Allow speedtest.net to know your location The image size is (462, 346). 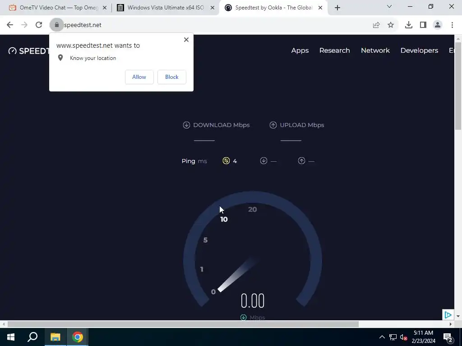coord(139,77)
